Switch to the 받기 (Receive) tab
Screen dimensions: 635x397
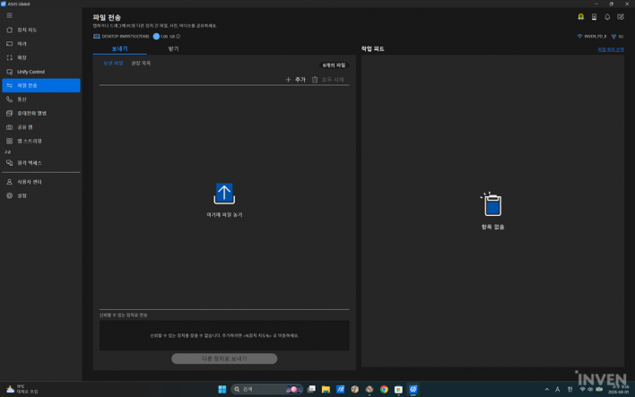point(173,48)
